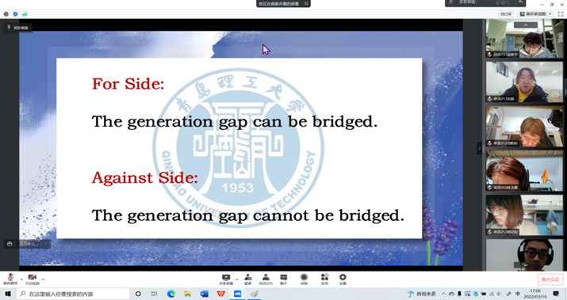Turn on the camera video button
This screenshot has height=300, width=567.
33,279
